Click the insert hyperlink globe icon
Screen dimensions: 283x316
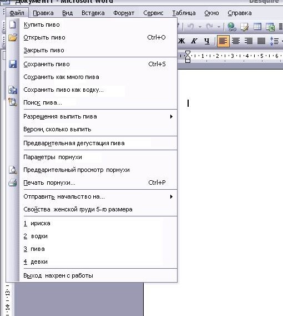[231, 27]
